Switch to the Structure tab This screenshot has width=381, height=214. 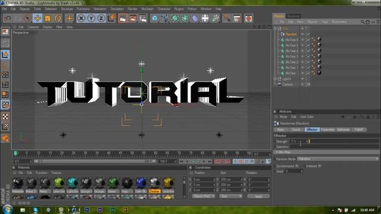coord(293,16)
